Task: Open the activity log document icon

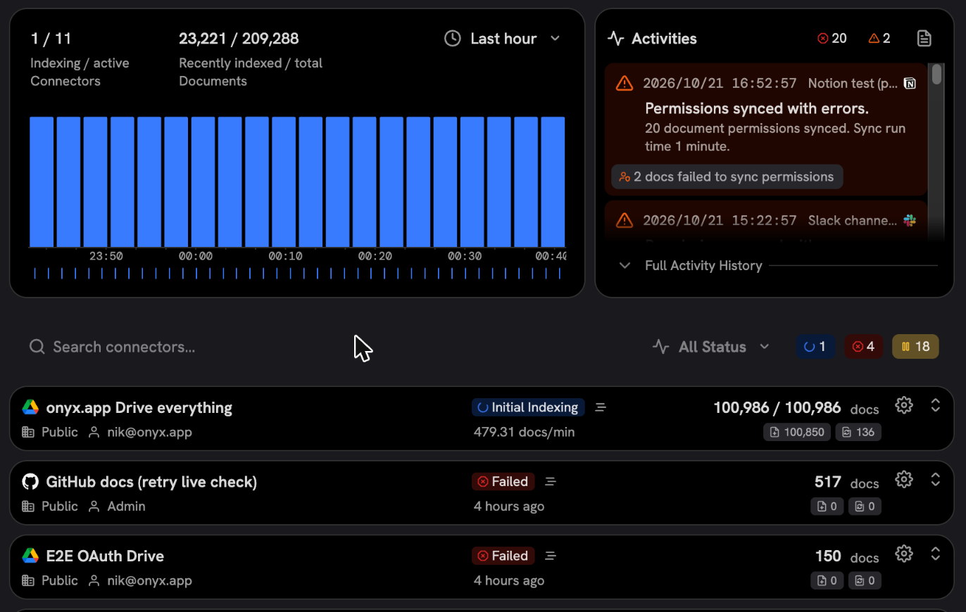Action: 924,39
